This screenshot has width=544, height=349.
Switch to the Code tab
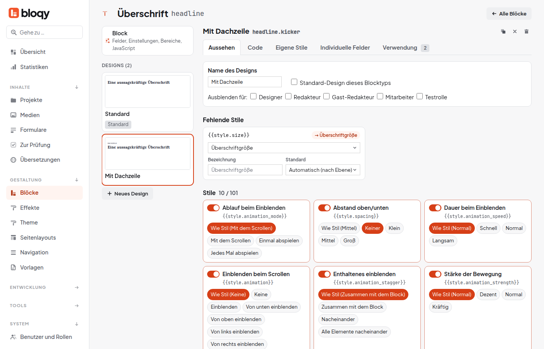[255, 48]
